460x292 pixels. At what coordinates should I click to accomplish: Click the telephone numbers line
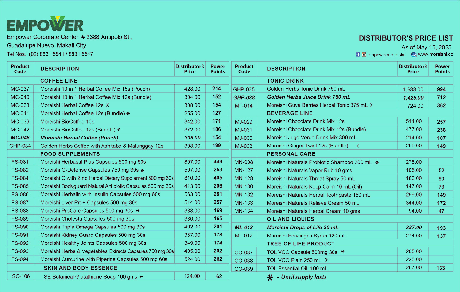tap(50, 54)
